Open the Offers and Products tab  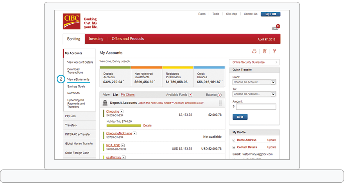[x=128, y=39]
